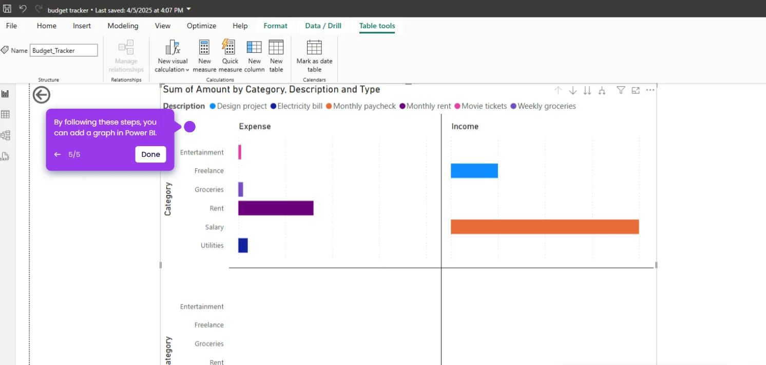Screen dimensions: 766x365
Task: Click the Electricity bill legend label
Action: click(x=300, y=106)
